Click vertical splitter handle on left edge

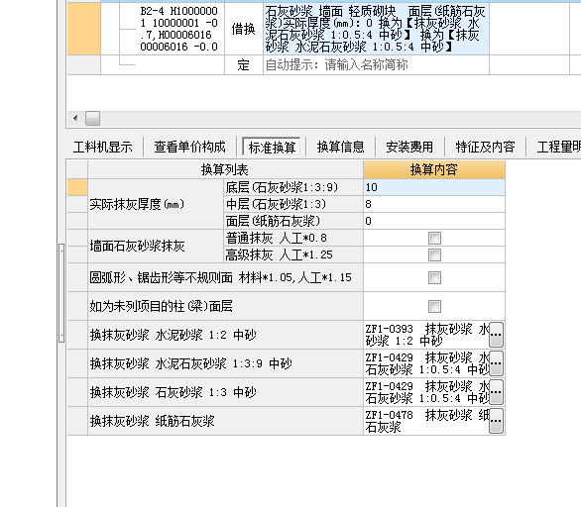coord(61,293)
